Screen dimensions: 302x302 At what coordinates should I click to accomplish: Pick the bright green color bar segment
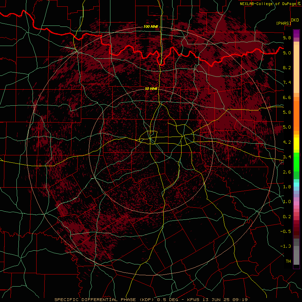pyautogui.click(x=296, y=162)
